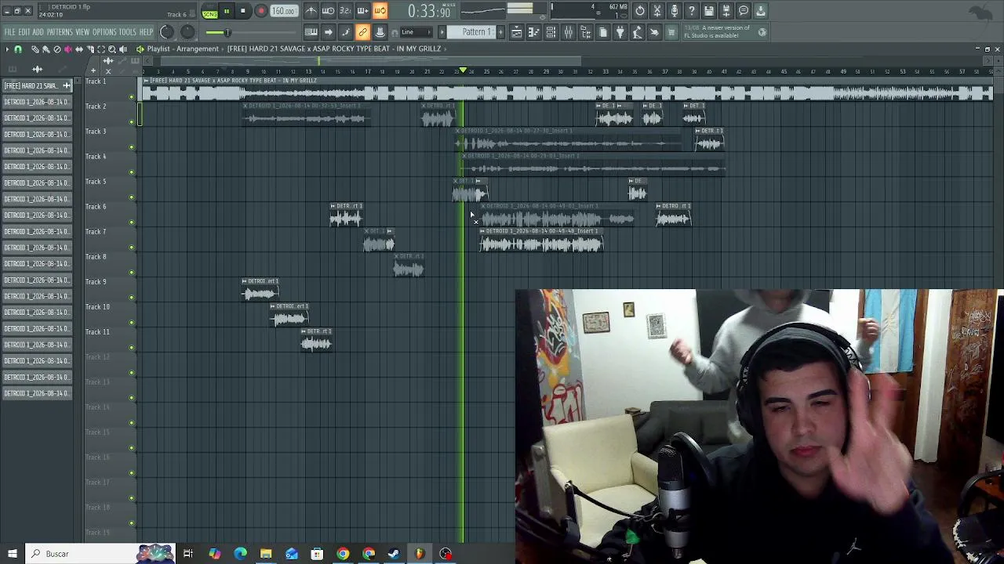This screenshot has width=1004, height=564.
Task: Adjust the main volume knob
Action: 166,32
